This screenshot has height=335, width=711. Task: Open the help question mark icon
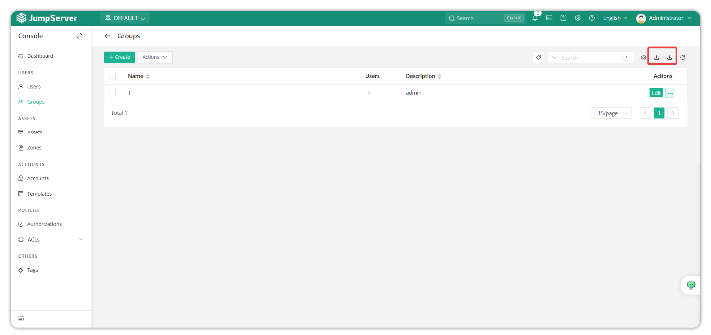(x=592, y=18)
